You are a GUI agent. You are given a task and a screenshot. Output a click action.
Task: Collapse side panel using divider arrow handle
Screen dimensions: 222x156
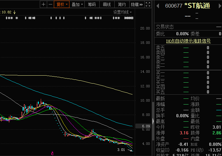pos(153,121)
